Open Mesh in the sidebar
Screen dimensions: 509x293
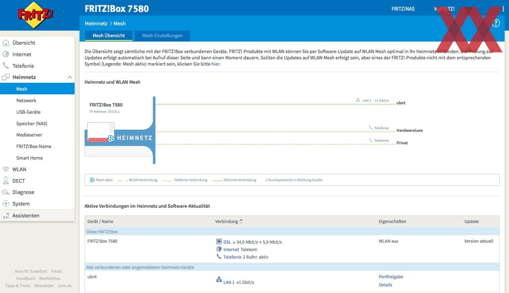[22, 89]
